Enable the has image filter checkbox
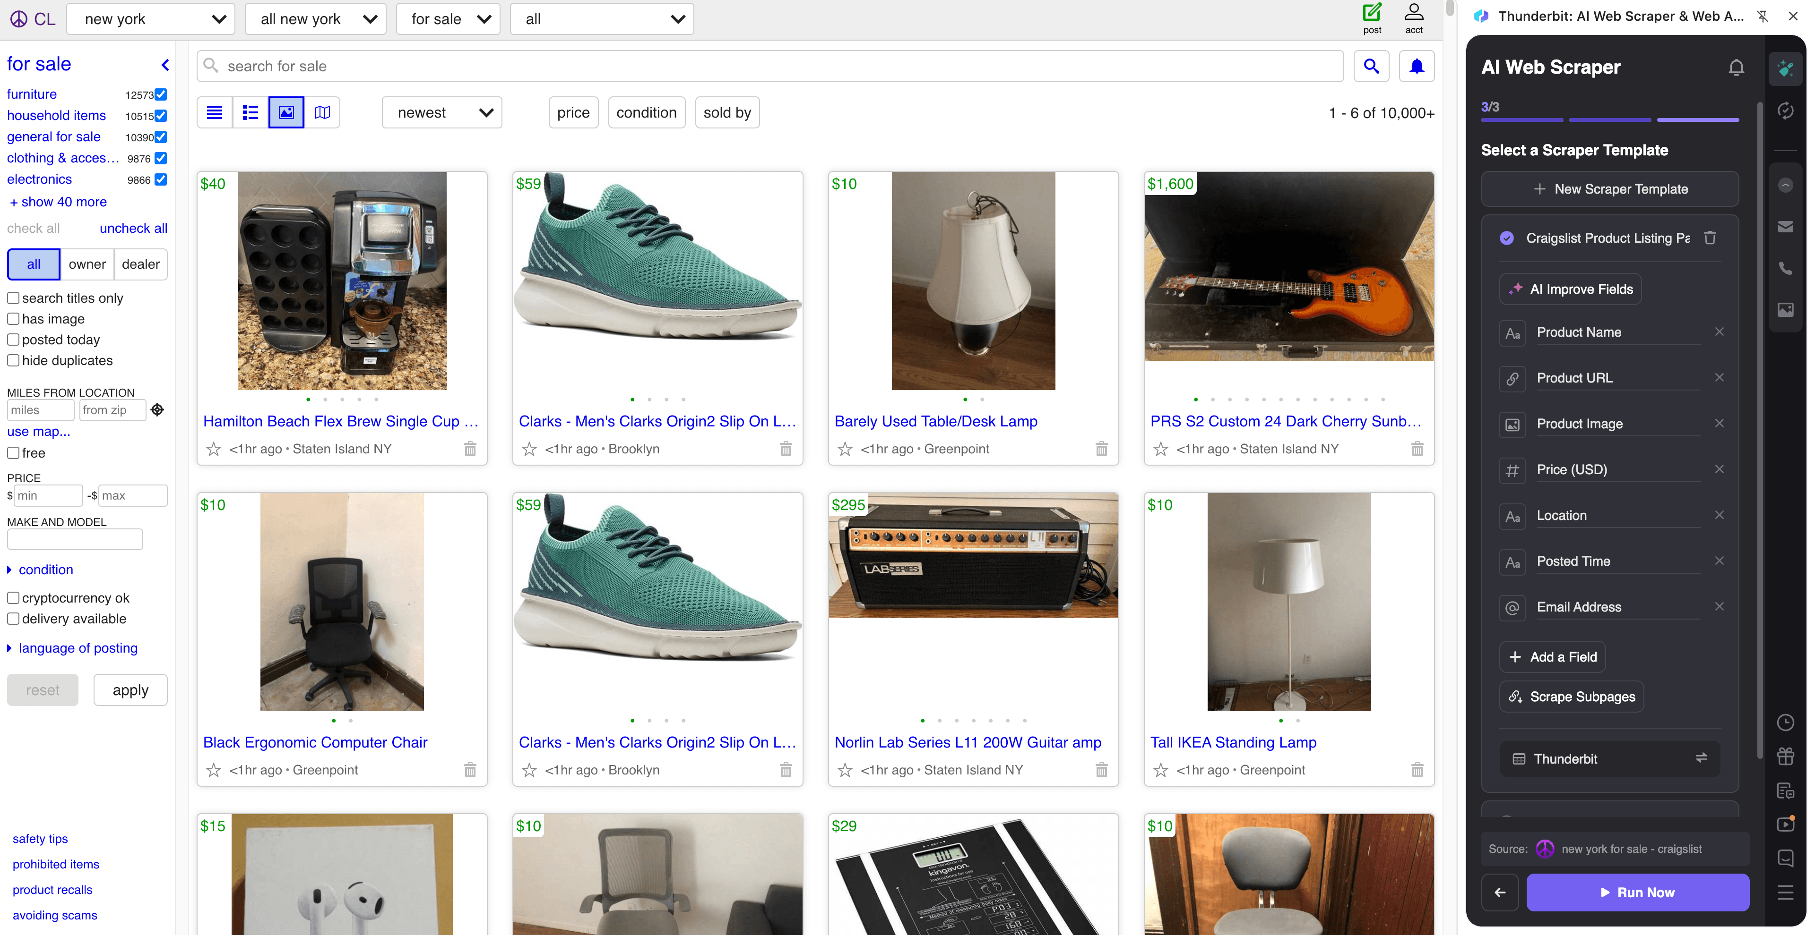Screen dimensions: 1815x935 click(x=13, y=318)
